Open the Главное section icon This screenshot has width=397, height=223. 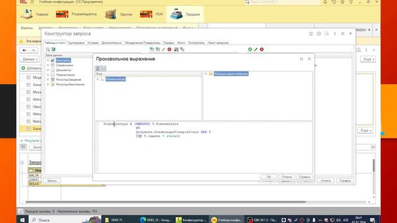(27, 14)
